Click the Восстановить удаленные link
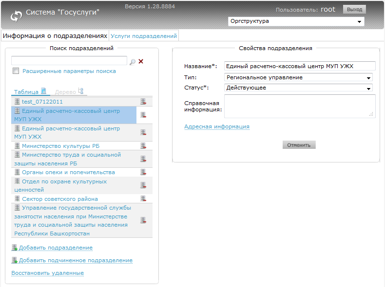The width and height of the screenshot is (385, 287). [48, 273]
